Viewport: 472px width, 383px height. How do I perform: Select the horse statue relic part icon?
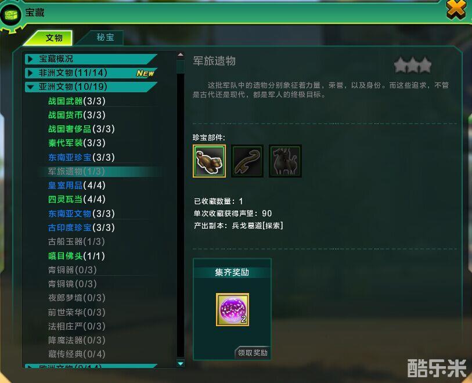tap(285, 161)
